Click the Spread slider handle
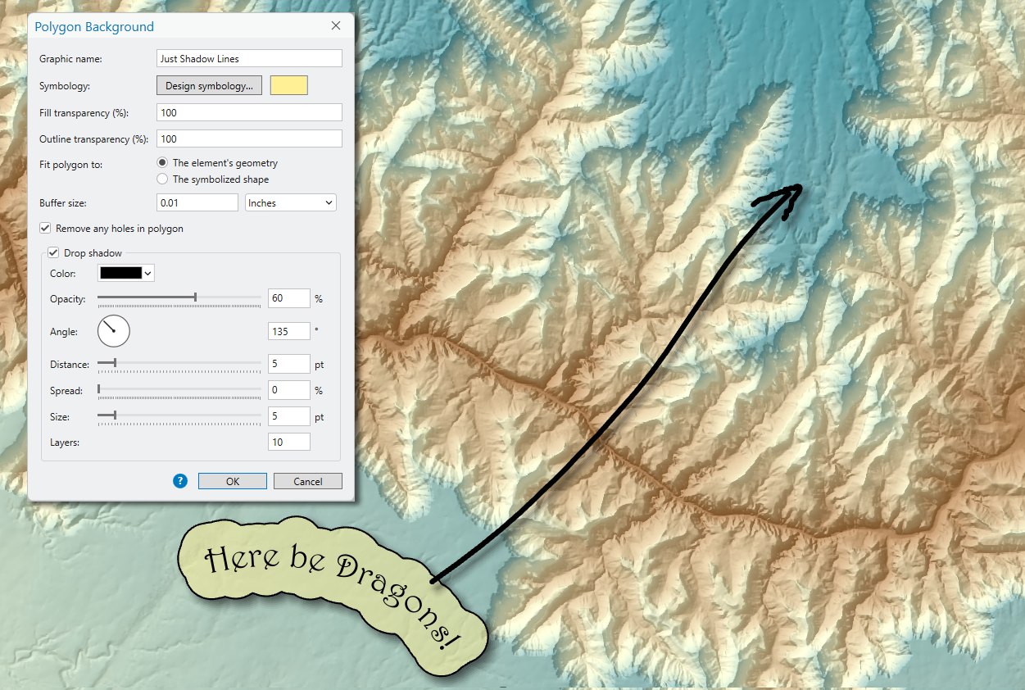The height and width of the screenshot is (690, 1025). 99,389
